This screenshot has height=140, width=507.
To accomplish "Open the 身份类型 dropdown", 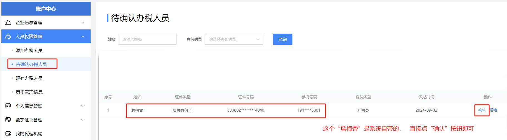I will [x=234, y=39].
